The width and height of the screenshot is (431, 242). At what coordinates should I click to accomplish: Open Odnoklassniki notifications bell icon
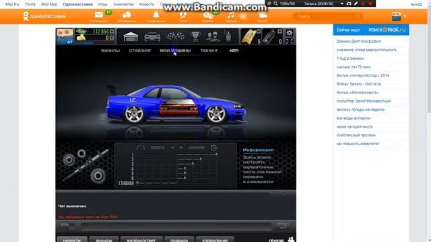[156, 15]
